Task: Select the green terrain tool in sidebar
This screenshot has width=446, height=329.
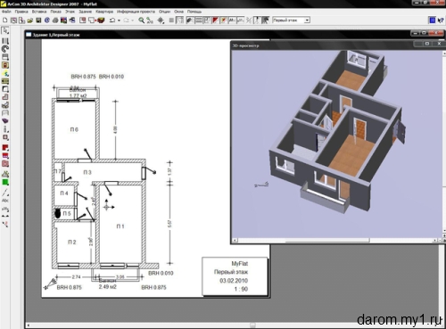Action: point(5,182)
